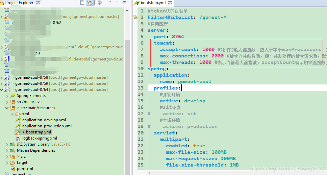
Task: Click accept-count value 1000
Action: pos(208,49)
